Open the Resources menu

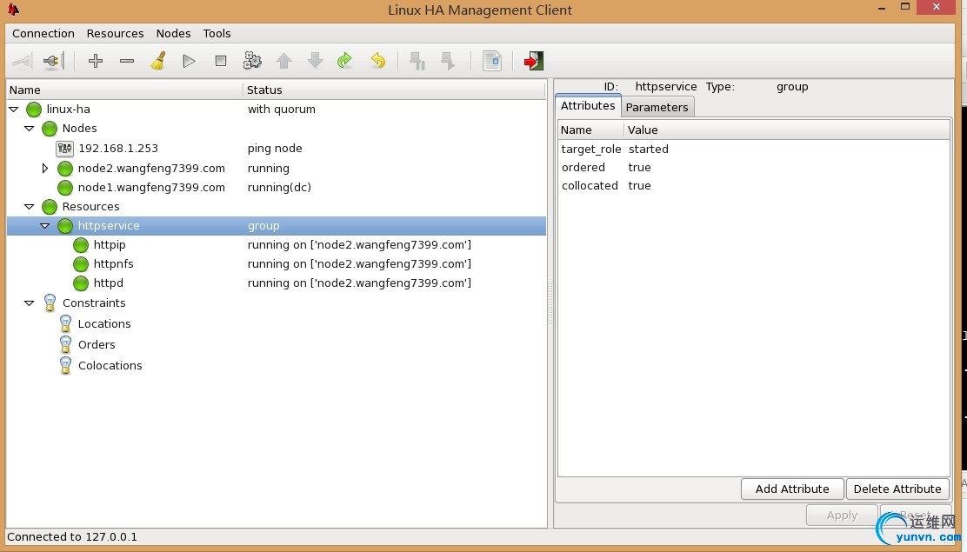(115, 33)
